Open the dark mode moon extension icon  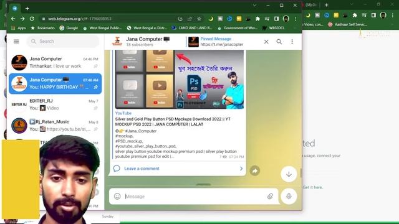point(211,19)
